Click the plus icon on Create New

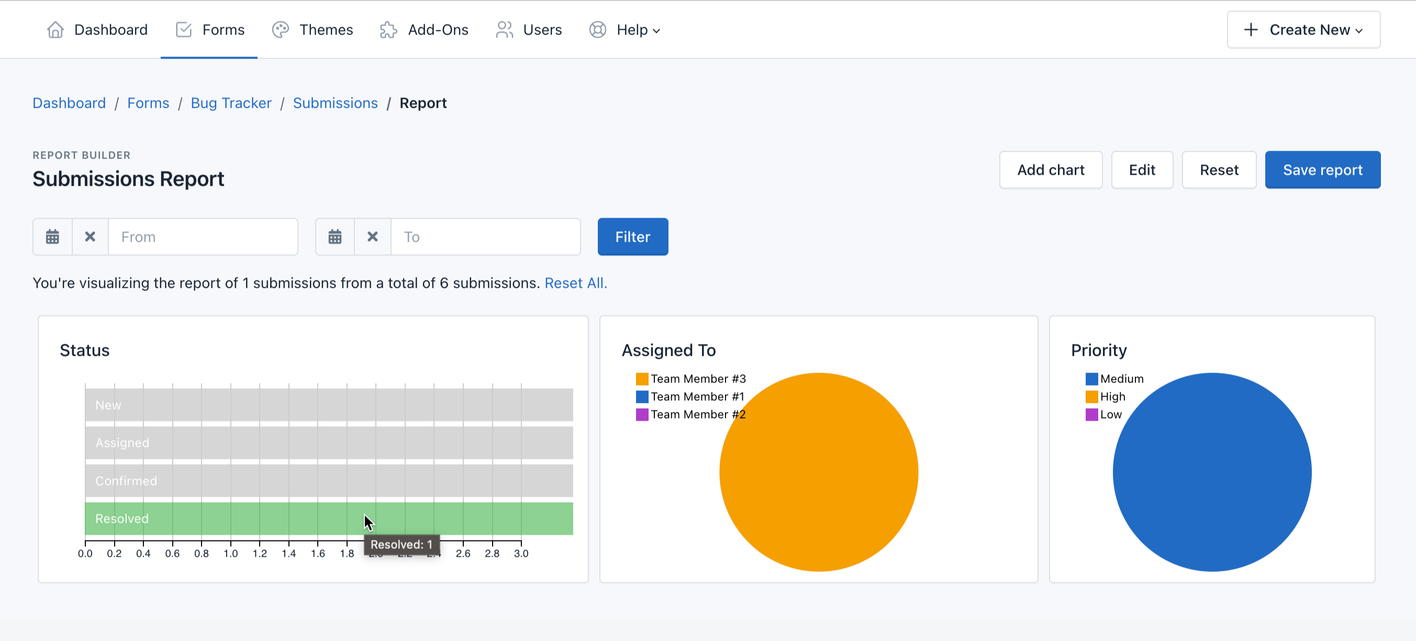click(x=1251, y=30)
